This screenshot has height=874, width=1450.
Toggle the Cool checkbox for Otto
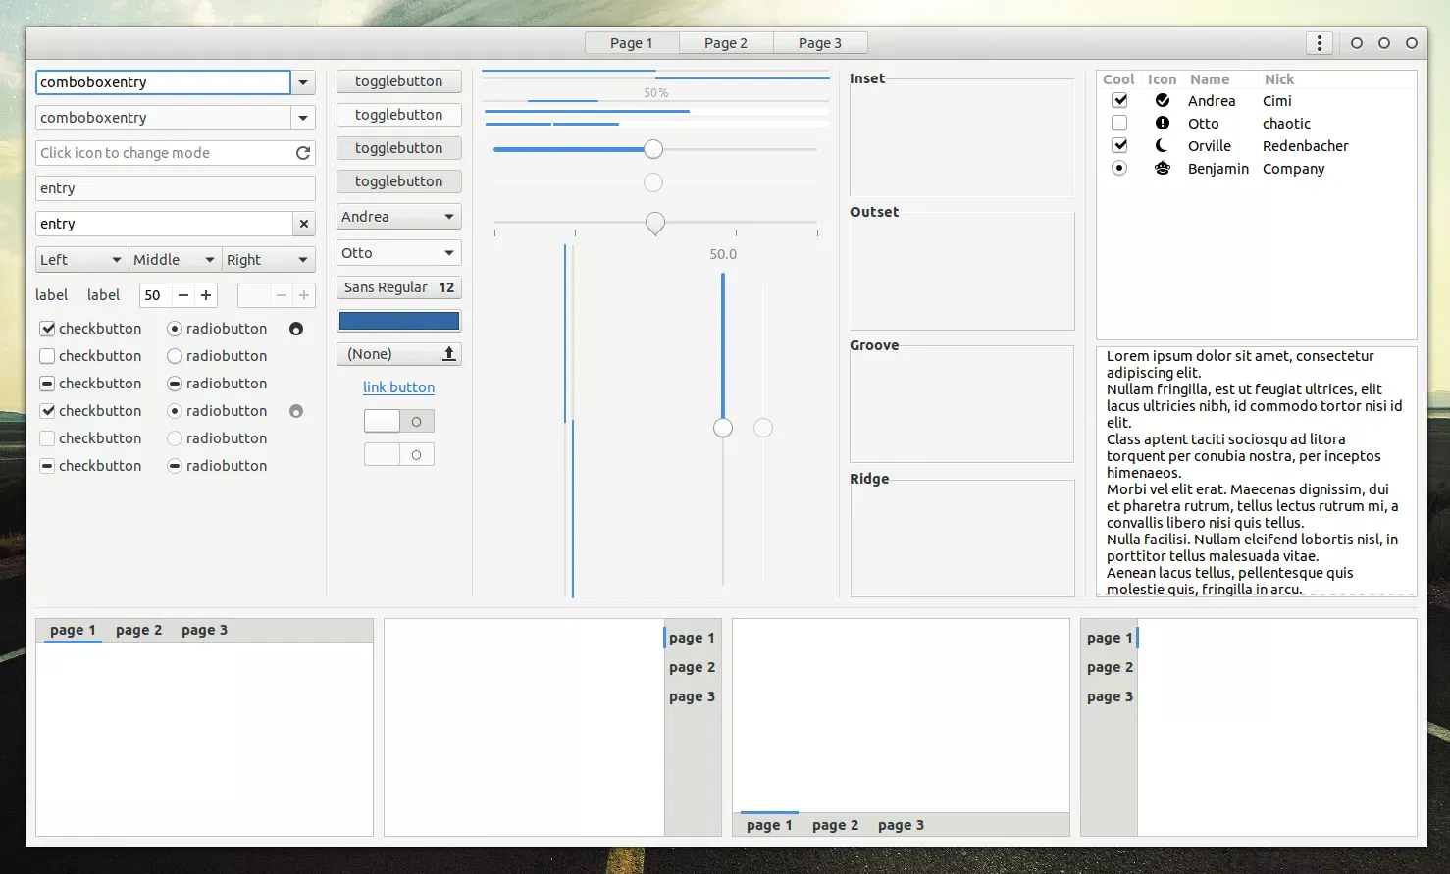pyautogui.click(x=1118, y=124)
